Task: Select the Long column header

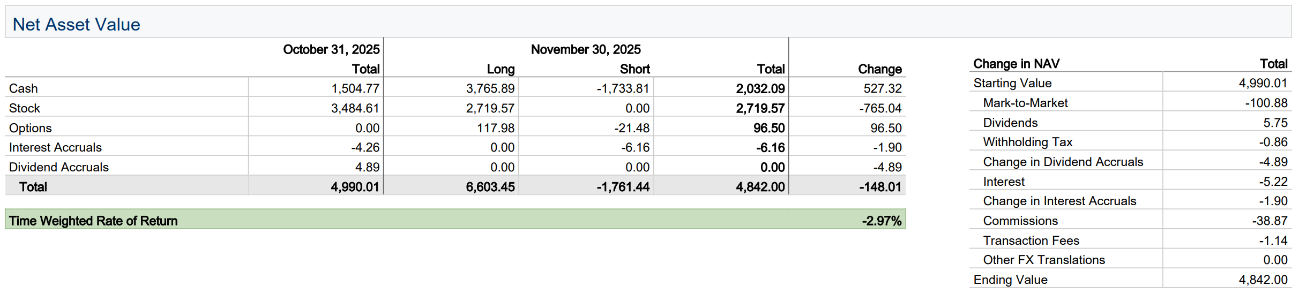Action: point(501,69)
